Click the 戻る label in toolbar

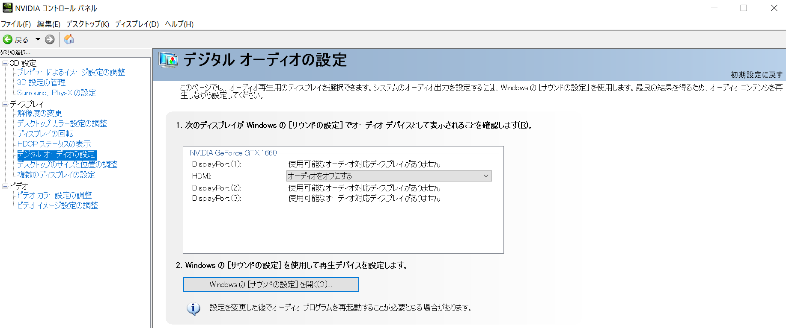pos(21,40)
